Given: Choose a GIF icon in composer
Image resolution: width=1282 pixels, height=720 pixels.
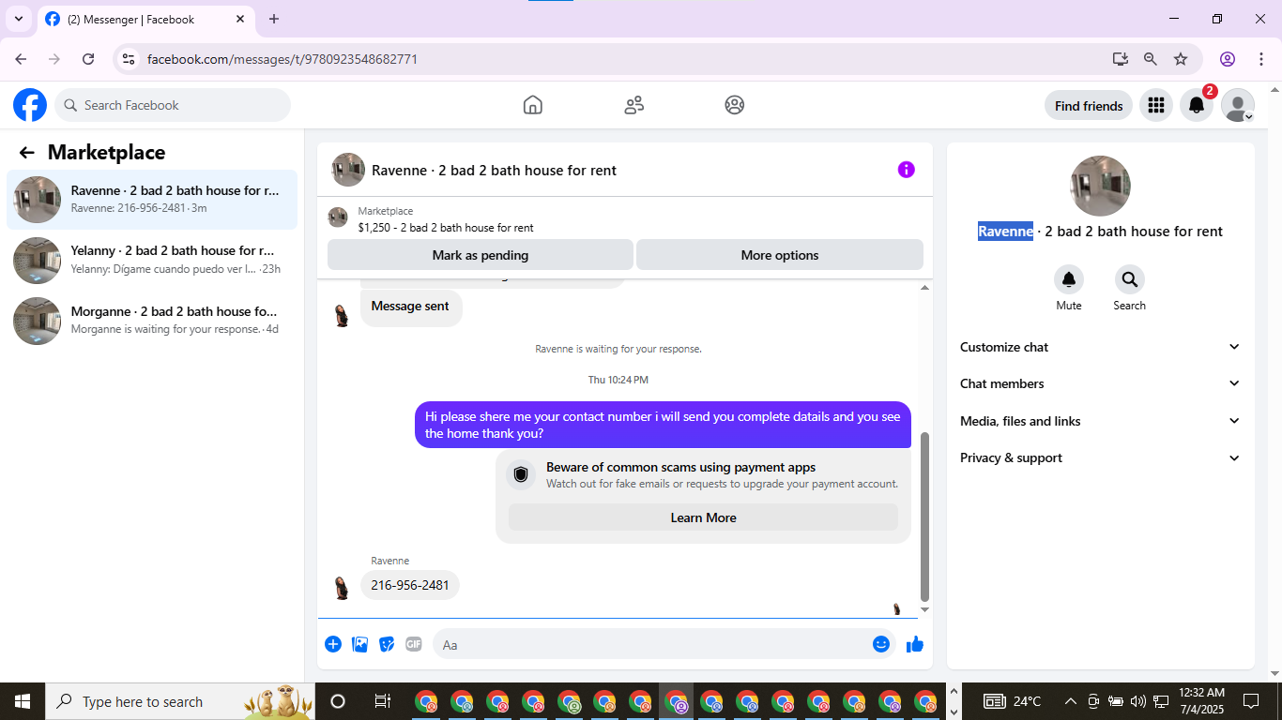Looking at the screenshot, I should pyautogui.click(x=414, y=644).
